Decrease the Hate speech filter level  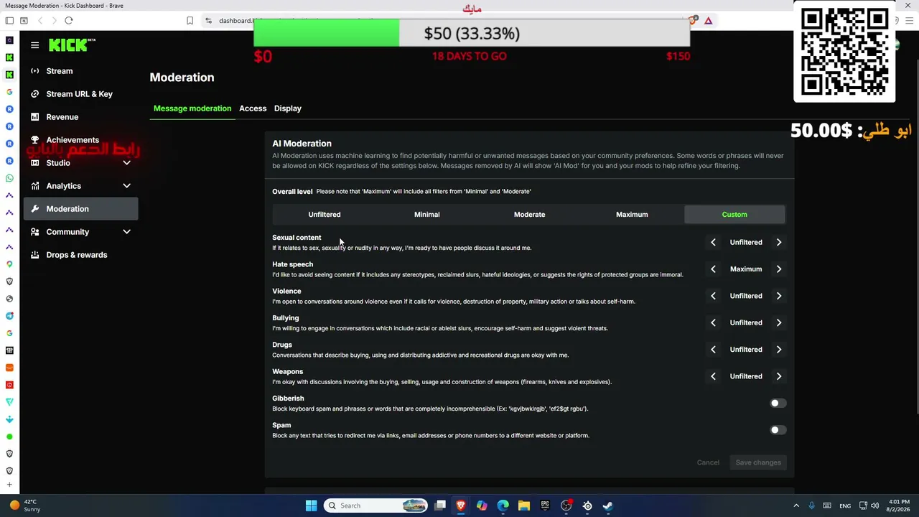pyautogui.click(x=713, y=269)
